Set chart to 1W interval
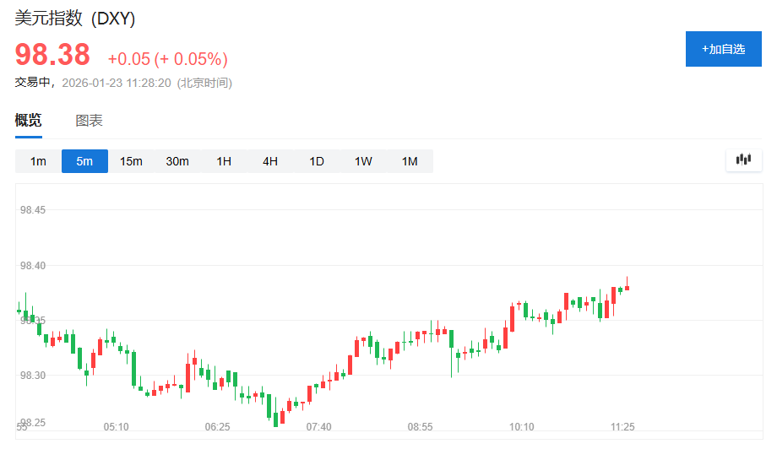 coord(363,161)
